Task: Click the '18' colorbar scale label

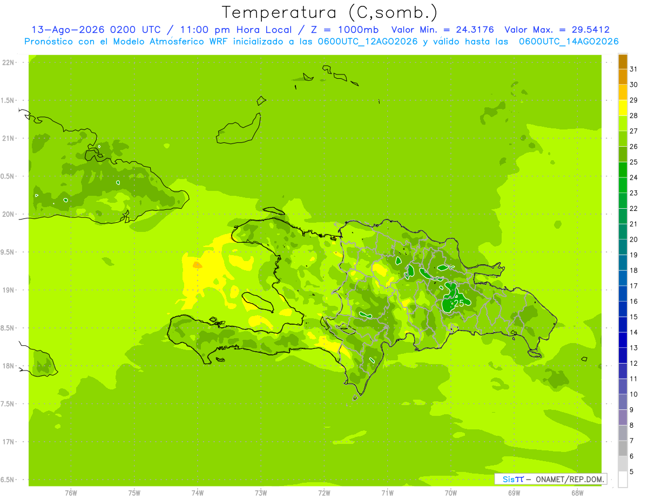Action: tap(634, 270)
